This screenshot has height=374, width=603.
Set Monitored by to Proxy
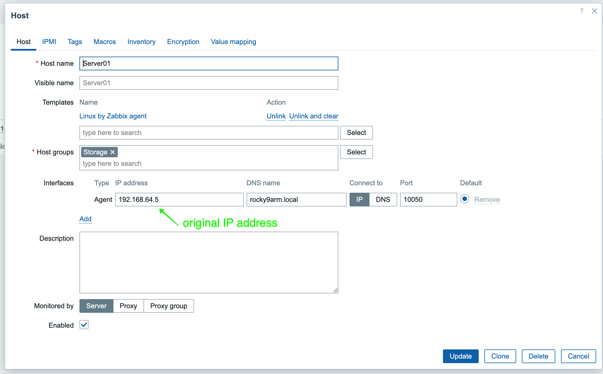point(128,306)
